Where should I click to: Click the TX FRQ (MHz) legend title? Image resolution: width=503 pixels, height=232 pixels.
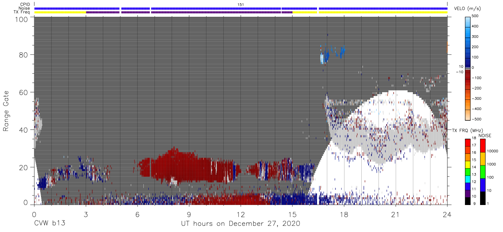click(x=467, y=130)
